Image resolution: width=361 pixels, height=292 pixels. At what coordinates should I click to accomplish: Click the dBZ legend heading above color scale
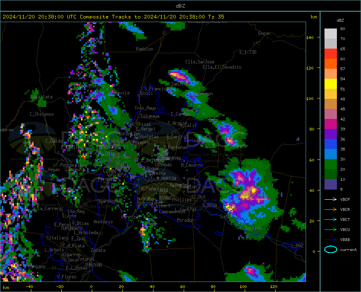click(x=340, y=20)
